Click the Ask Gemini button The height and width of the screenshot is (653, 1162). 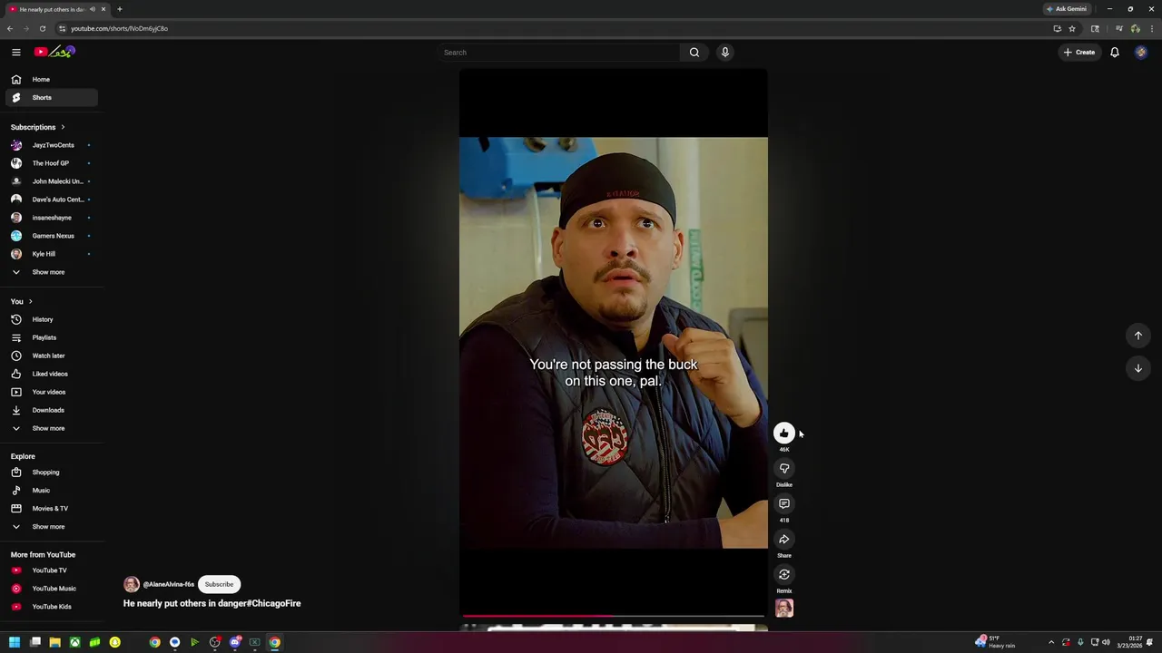(1067, 9)
